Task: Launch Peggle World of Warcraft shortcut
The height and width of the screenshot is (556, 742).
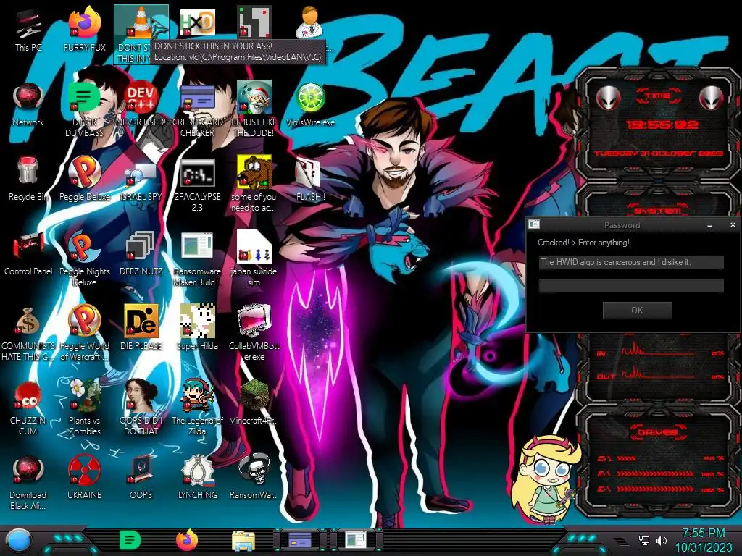Action: (85, 334)
